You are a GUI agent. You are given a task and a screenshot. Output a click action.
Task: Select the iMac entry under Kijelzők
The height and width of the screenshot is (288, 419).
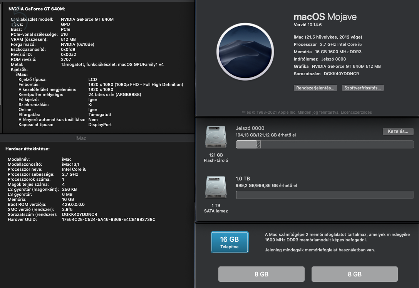[x=22, y=74]
